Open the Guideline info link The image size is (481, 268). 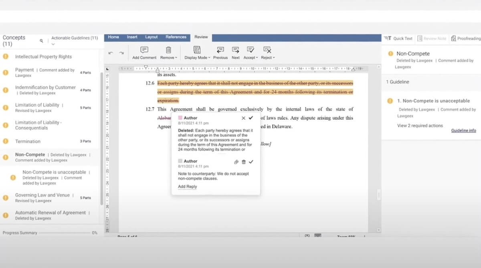463,130
